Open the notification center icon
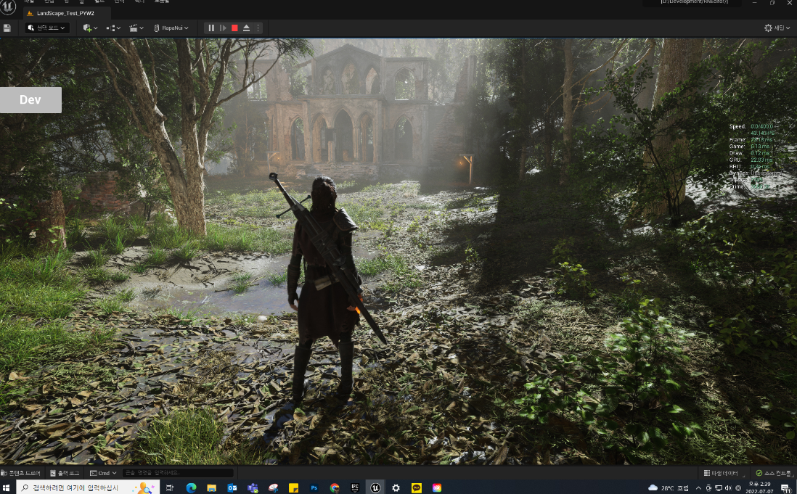The width and height of the screenshot is (797, 494). point(786,488)
